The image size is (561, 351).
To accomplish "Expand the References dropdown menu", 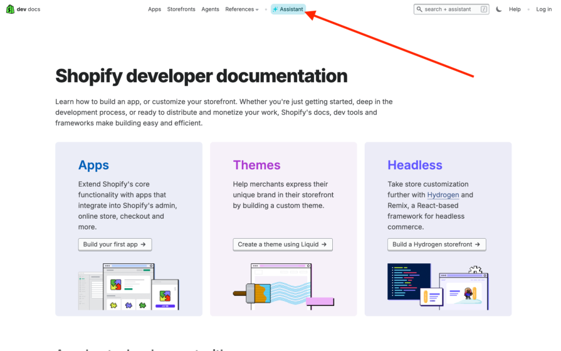I will [x=242, y=9].
